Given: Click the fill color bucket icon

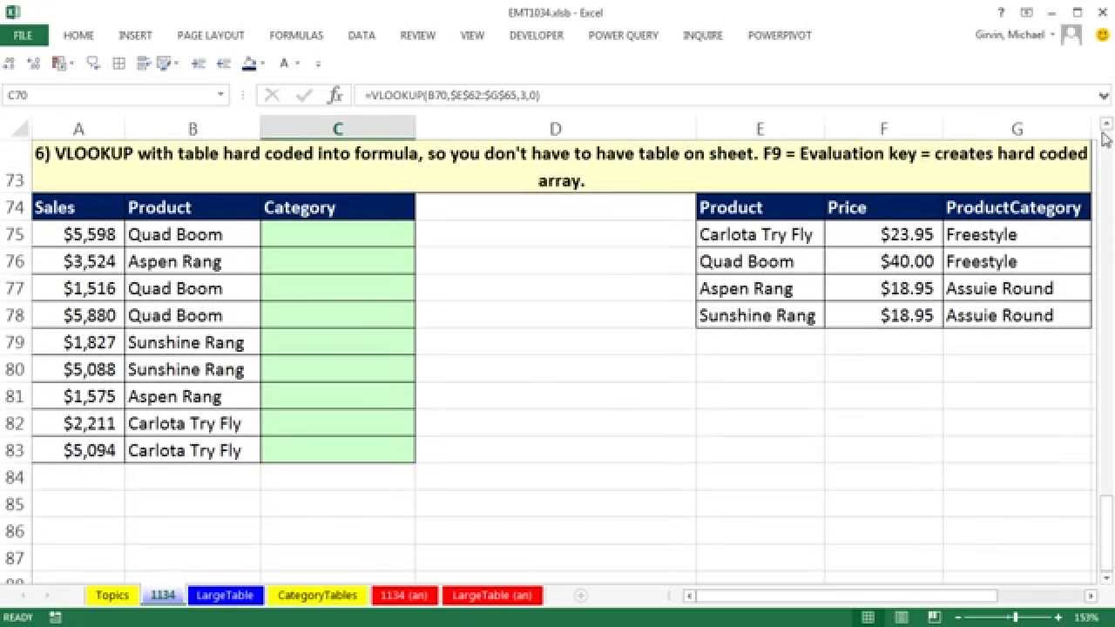Looking at the screenshot, I should click(x=250, y=63).
